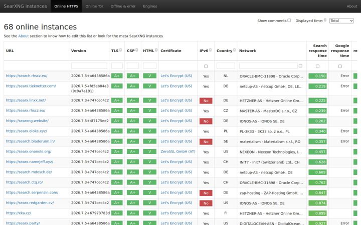The width and height of the screenshot is (361, 225).
Task: Click Let's Encrypt certificate for search.rhscz.eu
Action: coord(176,76)
